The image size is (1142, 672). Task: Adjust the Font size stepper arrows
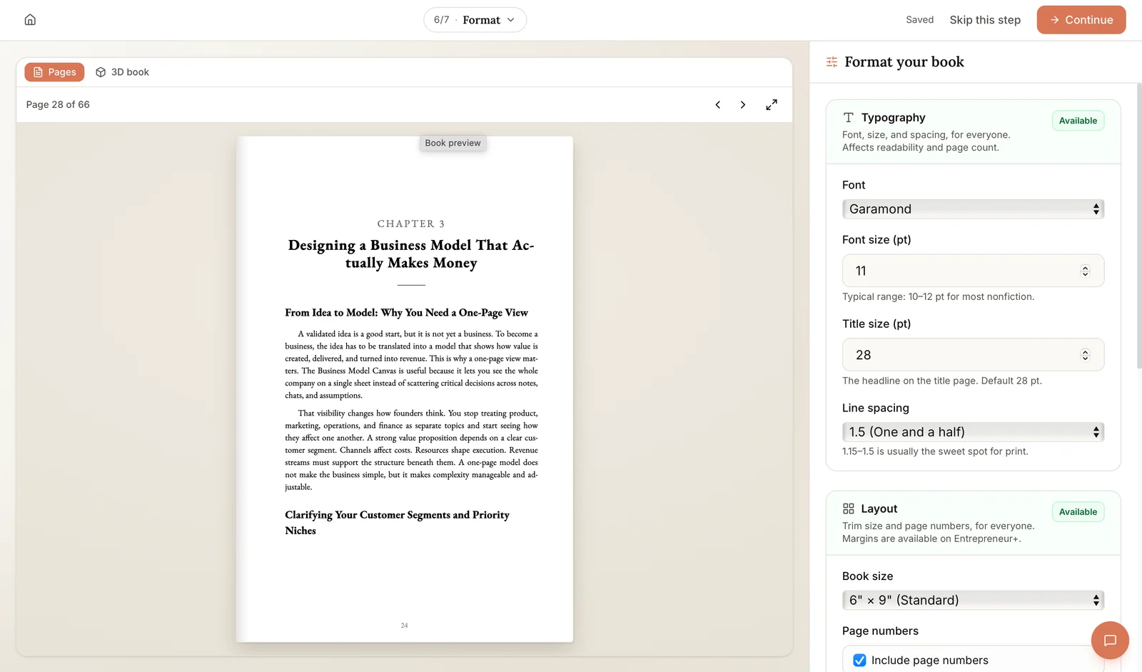pyautogui.click(x=1085, y=271)
